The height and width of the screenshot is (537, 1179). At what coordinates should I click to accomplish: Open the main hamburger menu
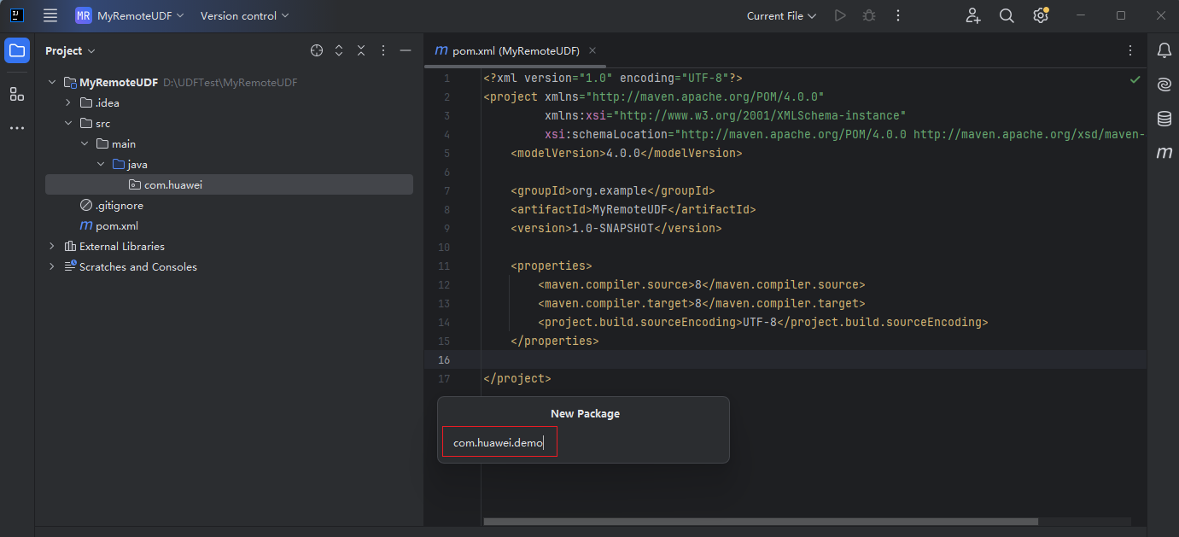tap(50, 15)
